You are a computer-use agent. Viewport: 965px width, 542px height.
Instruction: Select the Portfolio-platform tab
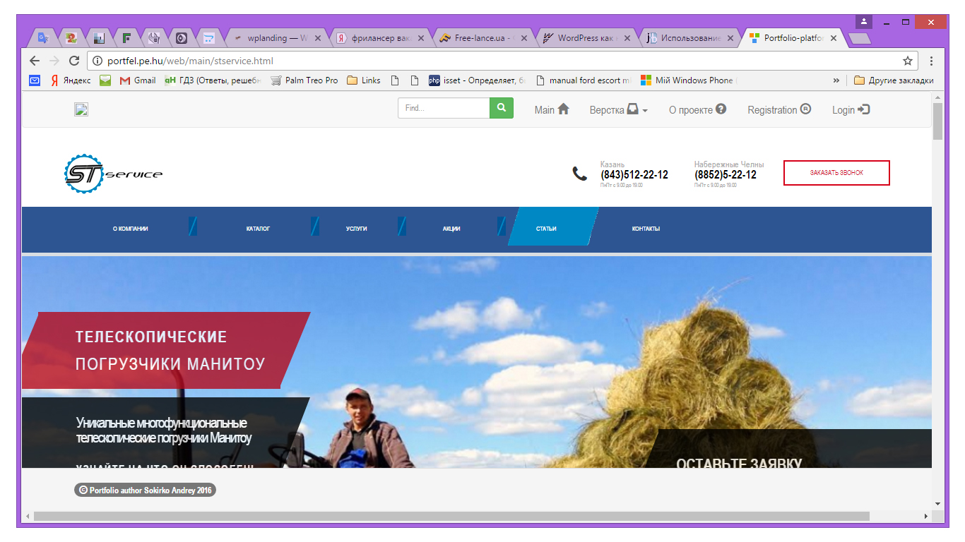pyautogui.click(x=793, y=38)
